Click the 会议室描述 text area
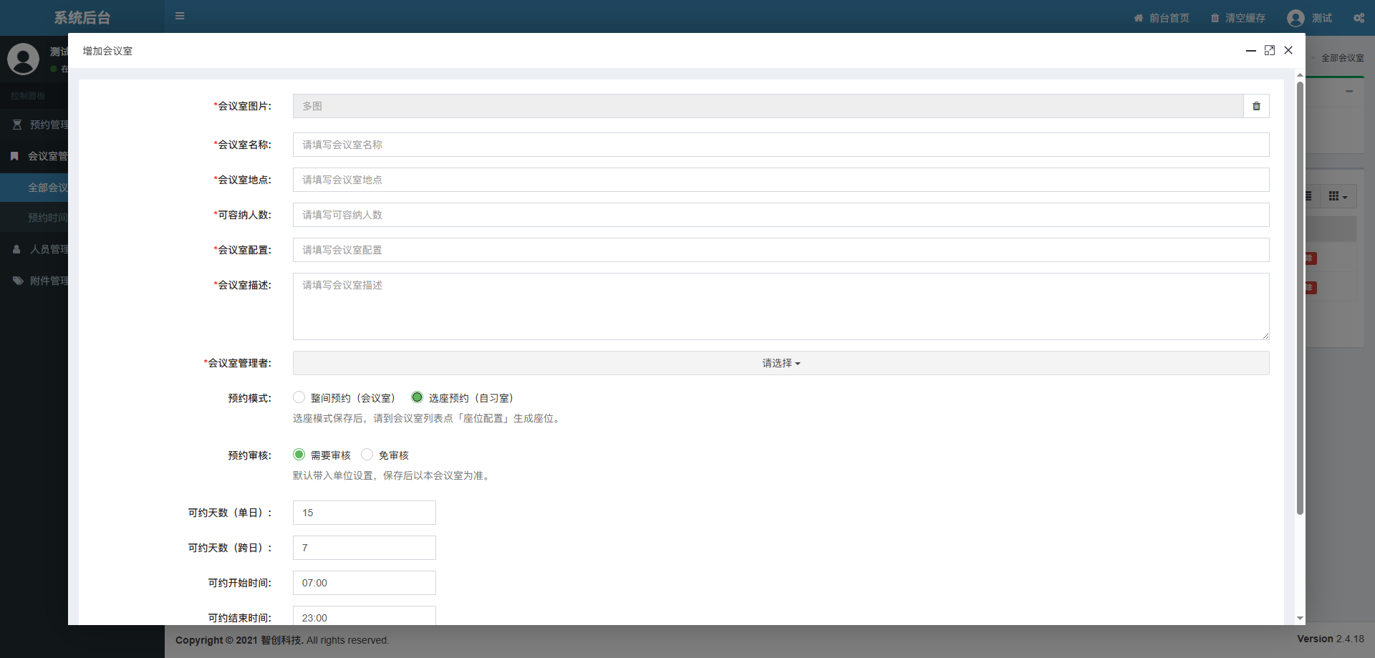 (781, 306)
